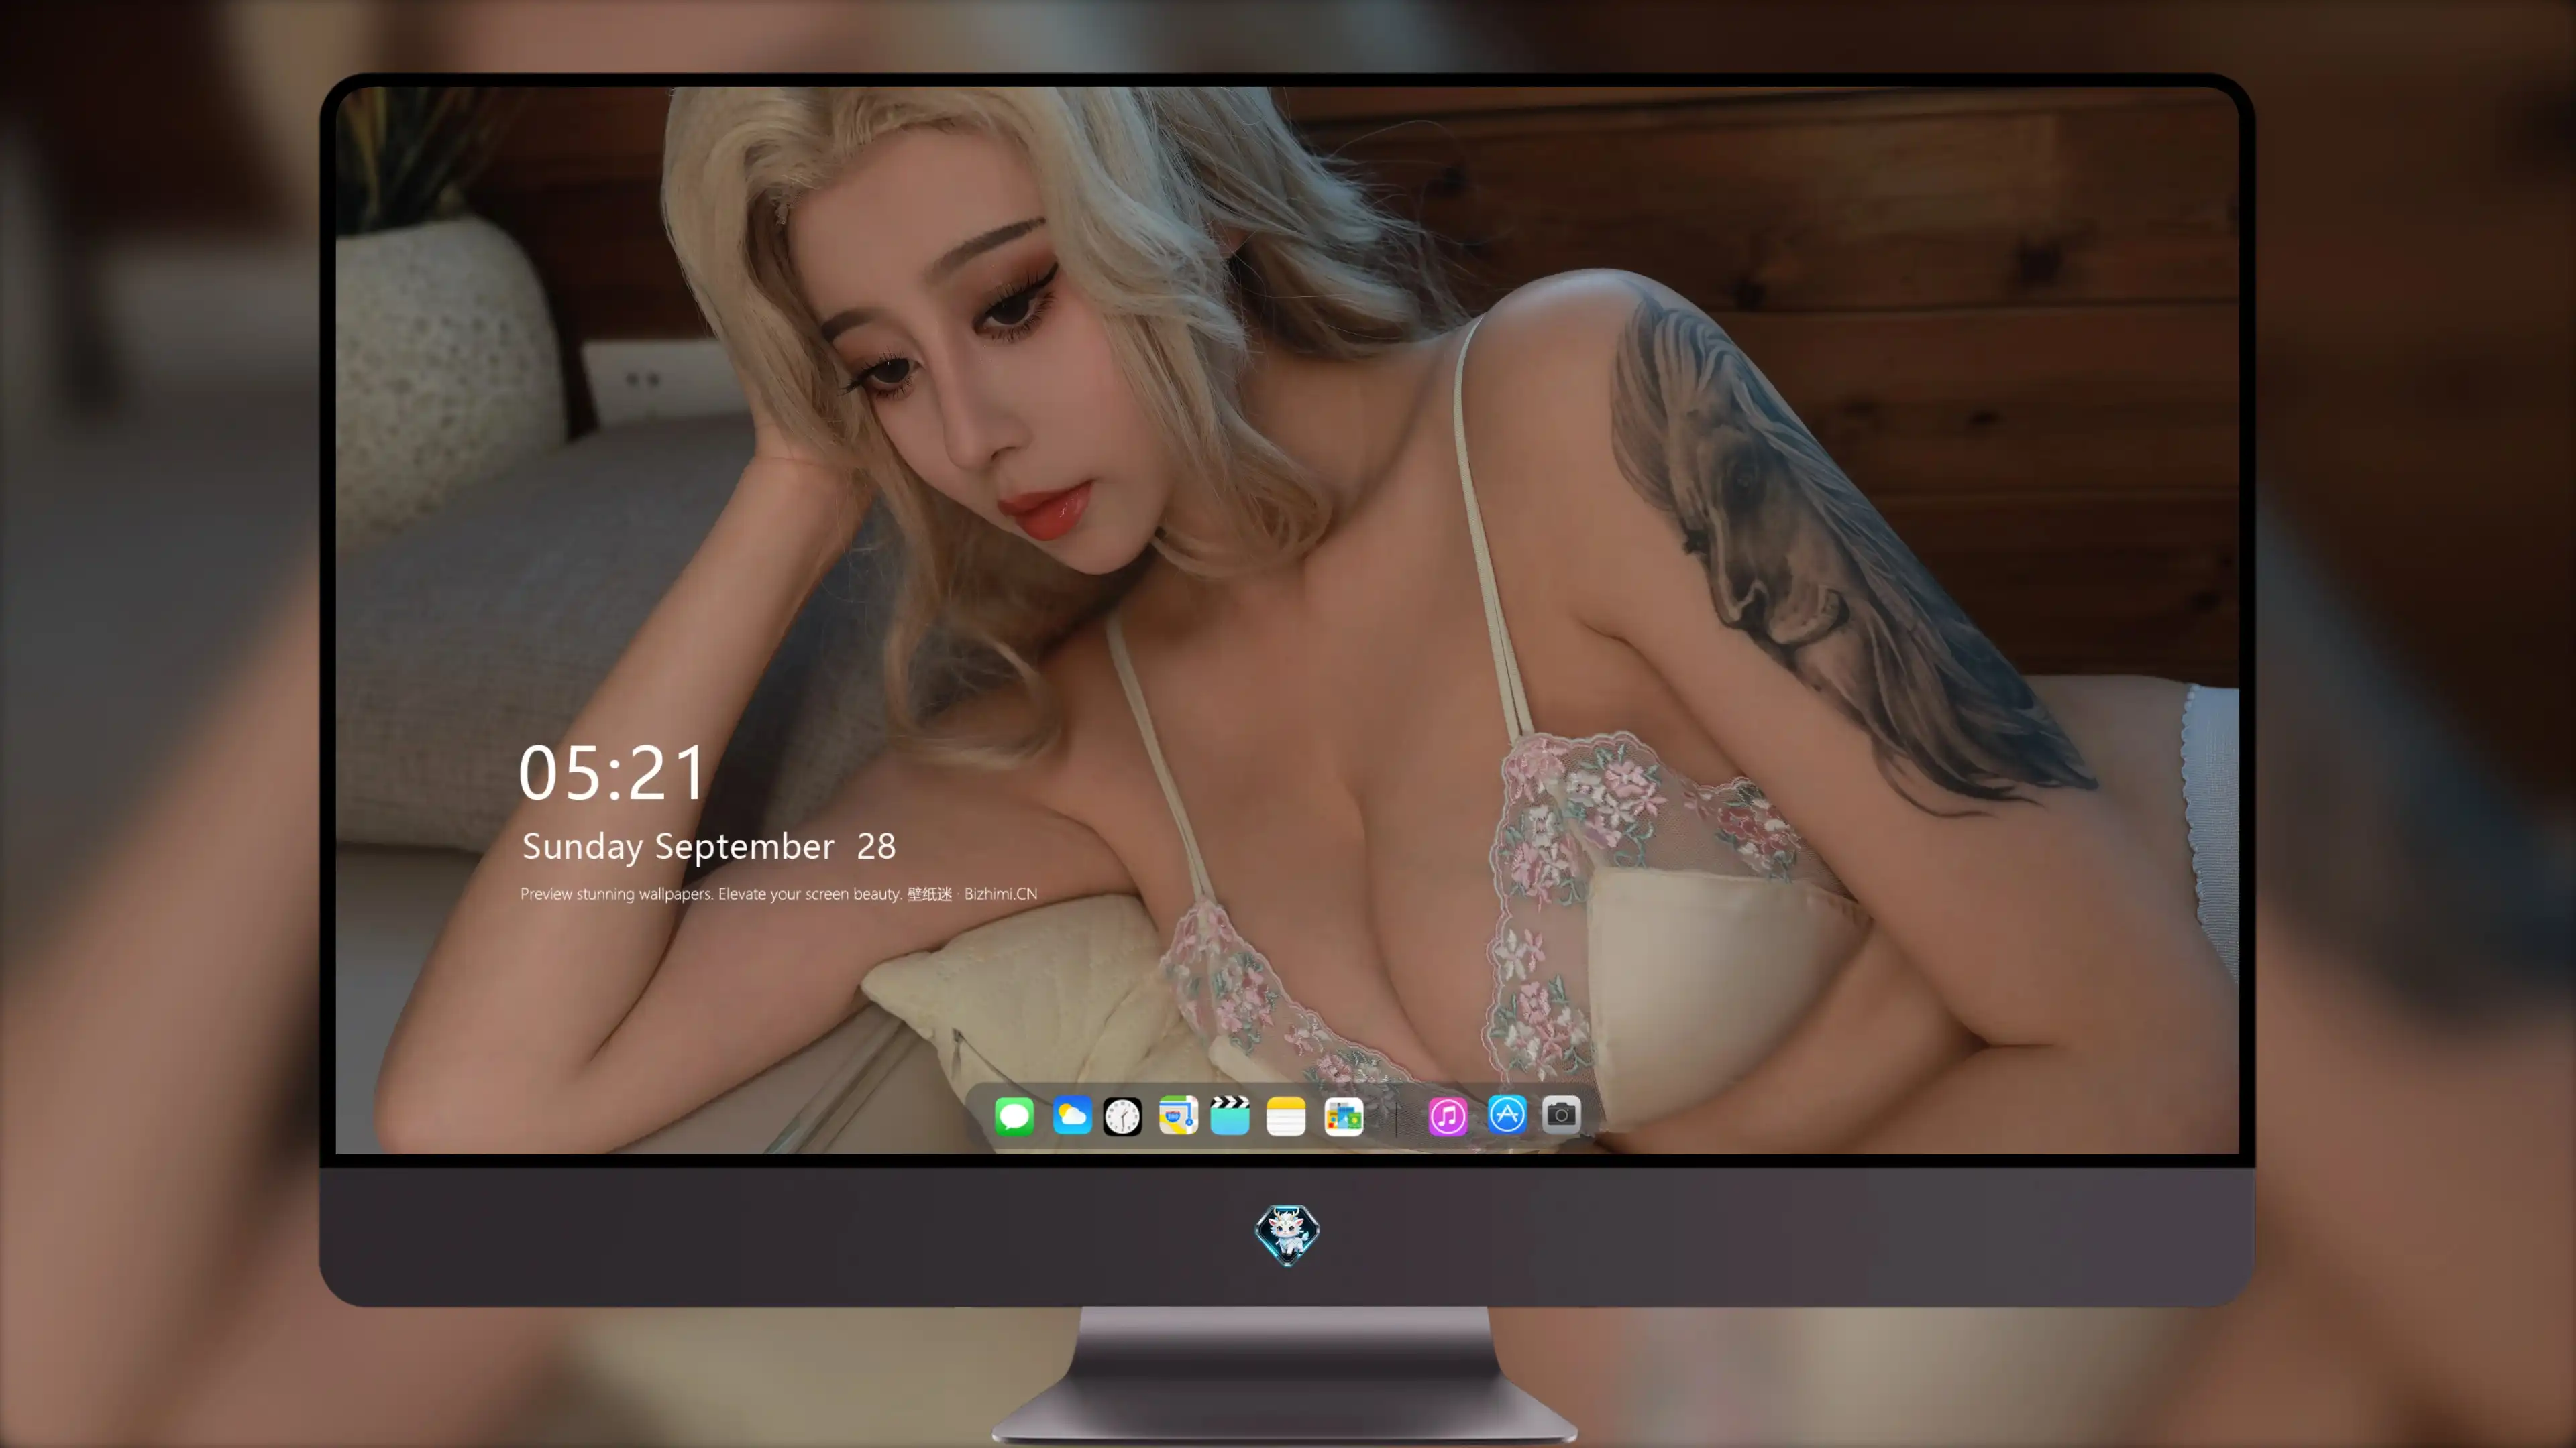Screen dimensions: 2576x1448
Task: Click the 05:21 clock display
Action: 611,772
